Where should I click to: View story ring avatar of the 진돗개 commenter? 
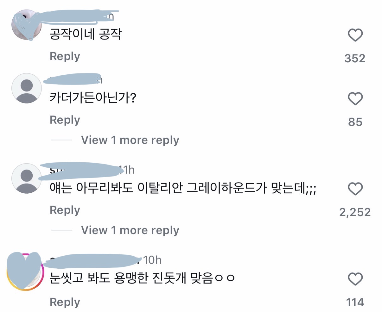click(x=25, y=271)
